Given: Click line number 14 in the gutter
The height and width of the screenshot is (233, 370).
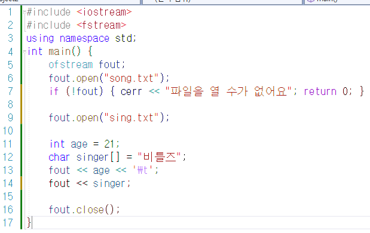Looking at the screenshot, I should [8, 183].
